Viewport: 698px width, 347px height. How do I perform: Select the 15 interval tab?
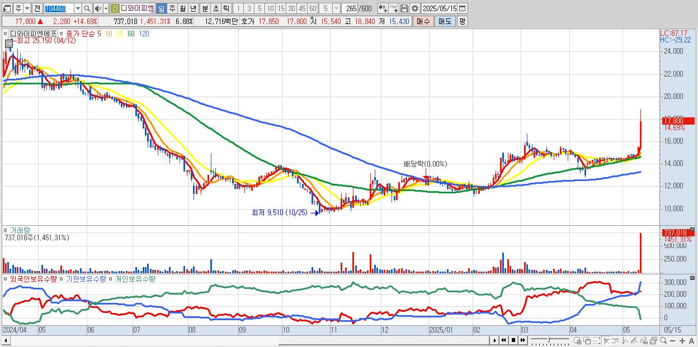click(281, 8)
